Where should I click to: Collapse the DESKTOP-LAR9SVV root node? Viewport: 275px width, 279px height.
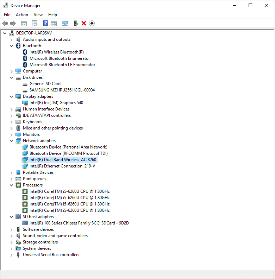tap(5, 33)
